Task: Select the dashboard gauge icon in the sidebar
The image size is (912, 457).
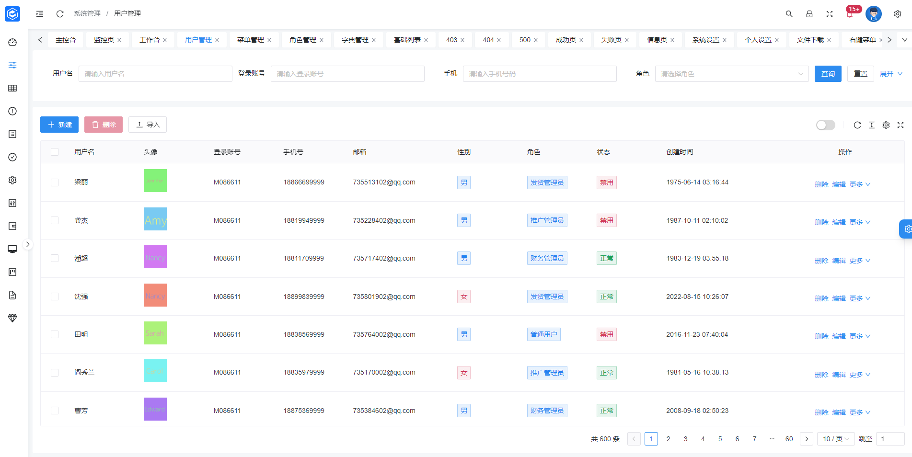Action: (x=12, y=42)
